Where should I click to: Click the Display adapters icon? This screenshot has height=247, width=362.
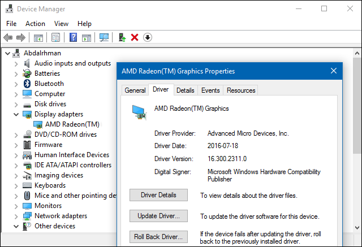coord(27,114)
